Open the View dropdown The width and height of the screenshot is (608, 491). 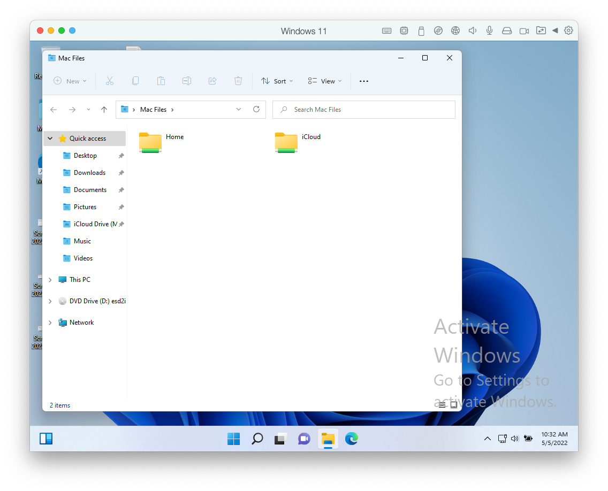coord(325,81)
